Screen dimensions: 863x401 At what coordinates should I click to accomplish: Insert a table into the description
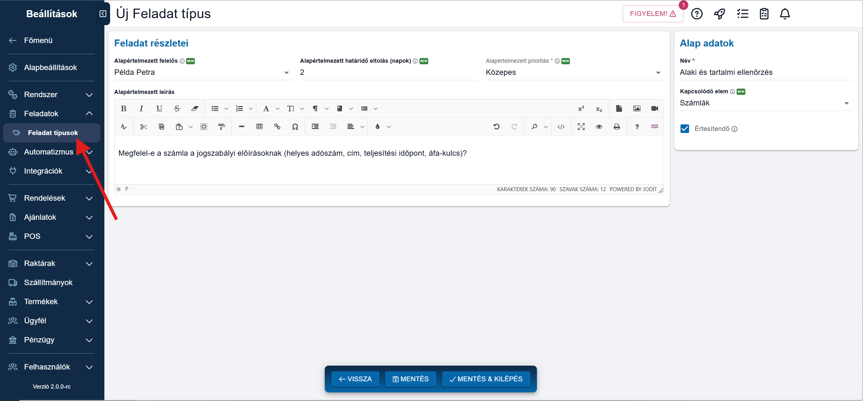[x=259, y=126]
